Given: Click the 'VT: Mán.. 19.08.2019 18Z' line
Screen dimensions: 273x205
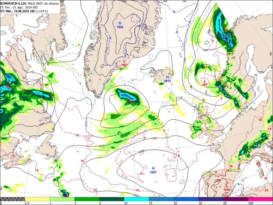Looking at the screenshot, I should tap(18, 11).
